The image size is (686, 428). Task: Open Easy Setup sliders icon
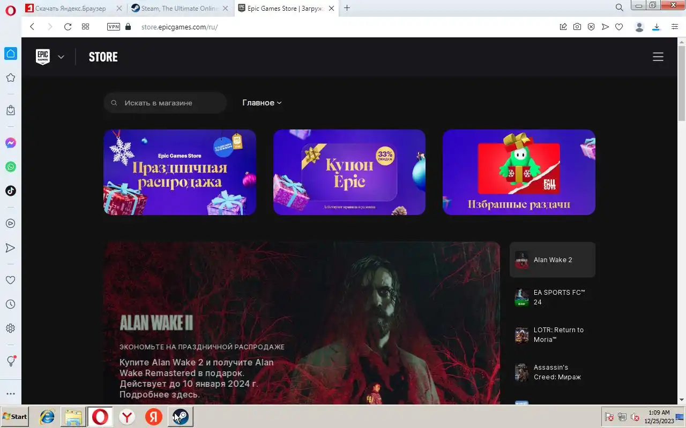coord(675,27)
